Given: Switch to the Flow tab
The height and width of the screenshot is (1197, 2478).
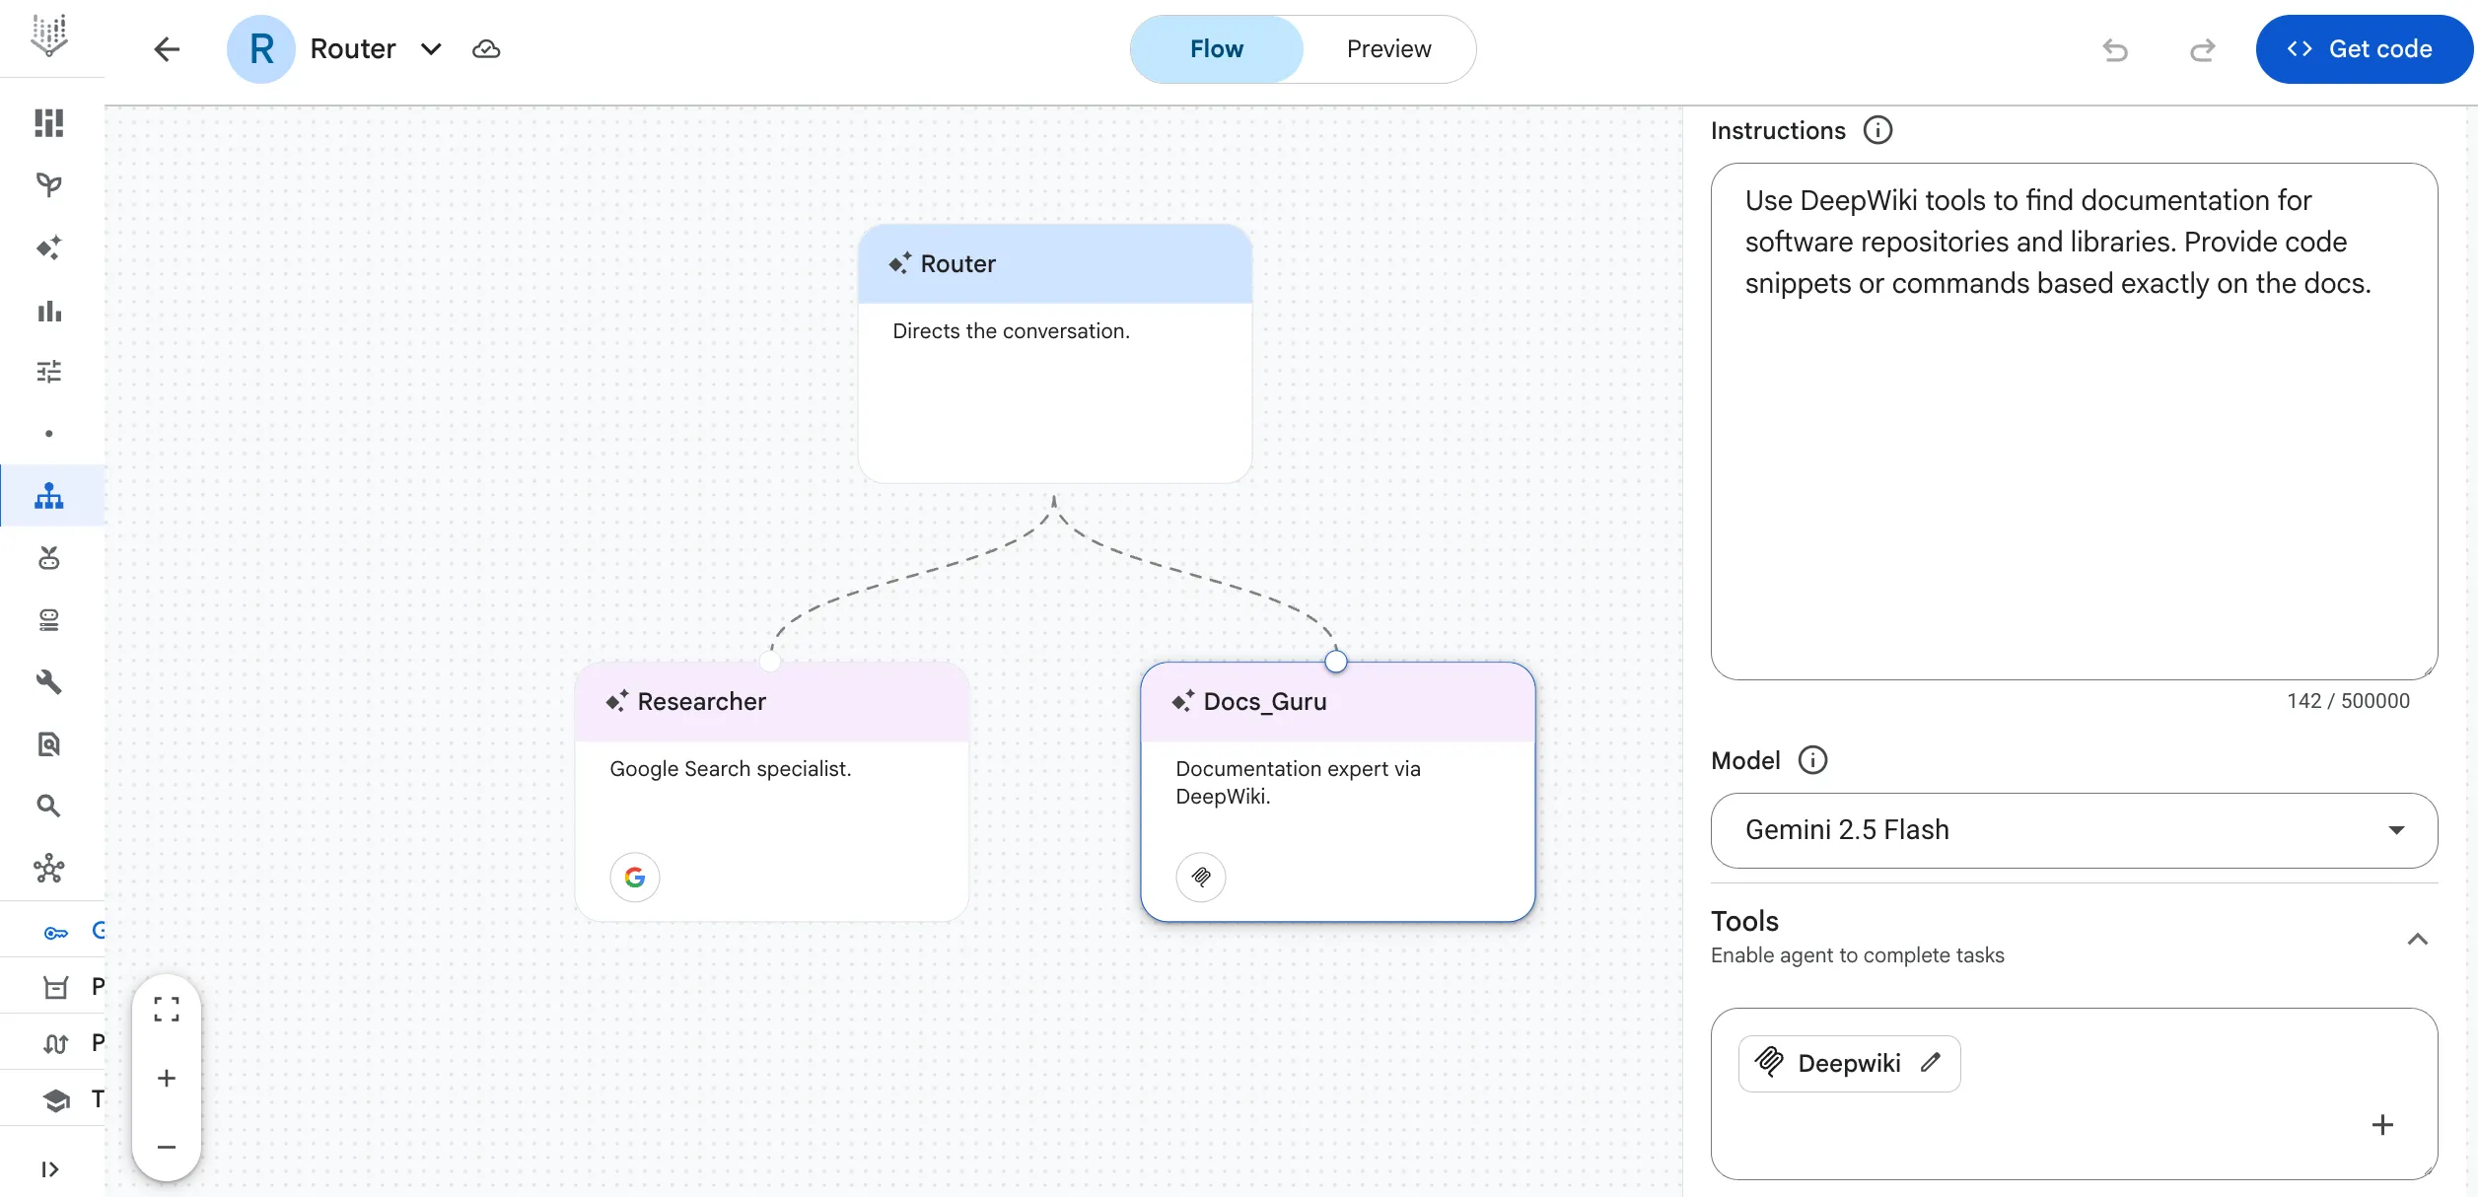Looking at the screenshot, I should (1216, 49).
